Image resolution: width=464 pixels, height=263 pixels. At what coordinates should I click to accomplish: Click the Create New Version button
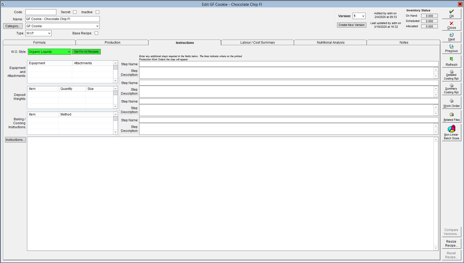352,25
